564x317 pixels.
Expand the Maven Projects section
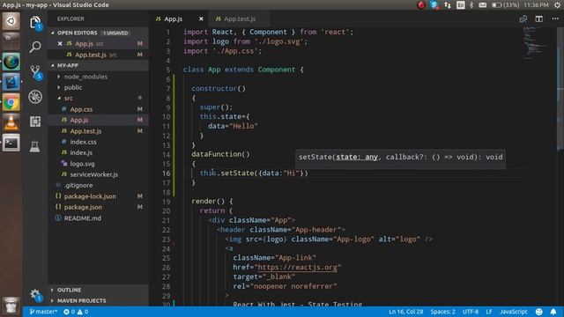(98, 300)
